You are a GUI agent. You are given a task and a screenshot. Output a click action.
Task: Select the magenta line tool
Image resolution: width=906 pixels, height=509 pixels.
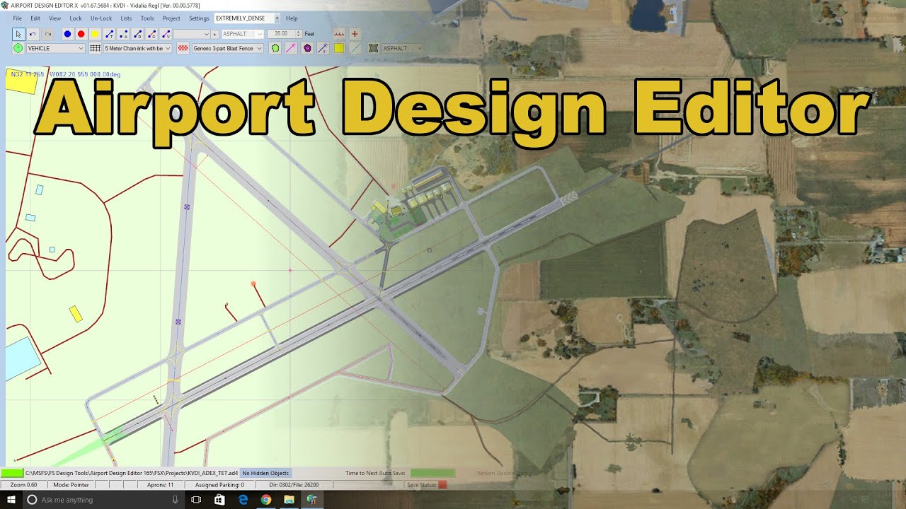(291, 48)
